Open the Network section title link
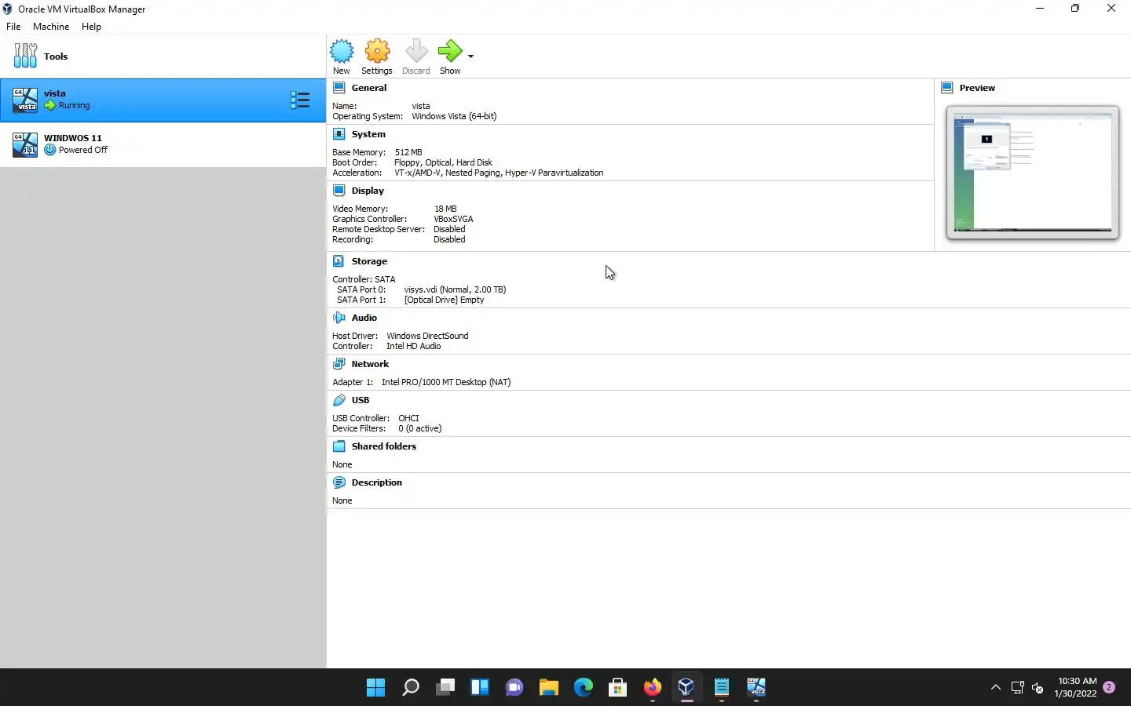The width and height of the screenshot is (1131, 706). coord(370,364)
